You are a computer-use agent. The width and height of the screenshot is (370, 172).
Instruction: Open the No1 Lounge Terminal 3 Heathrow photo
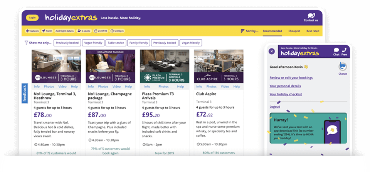[x=56, y=66]
